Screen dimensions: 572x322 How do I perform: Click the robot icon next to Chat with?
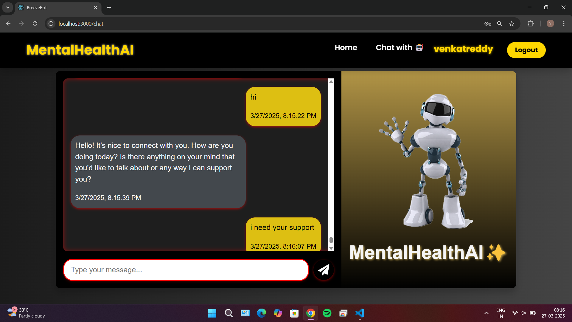point(419,47)
